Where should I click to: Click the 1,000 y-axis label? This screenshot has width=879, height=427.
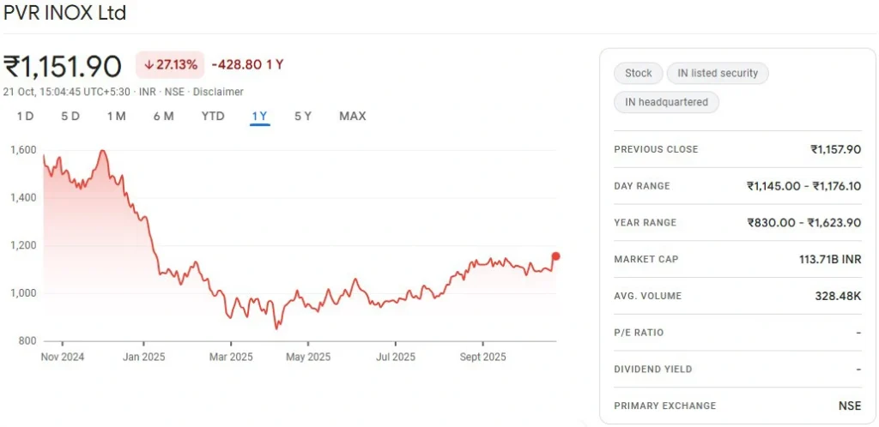click(23, 293)
